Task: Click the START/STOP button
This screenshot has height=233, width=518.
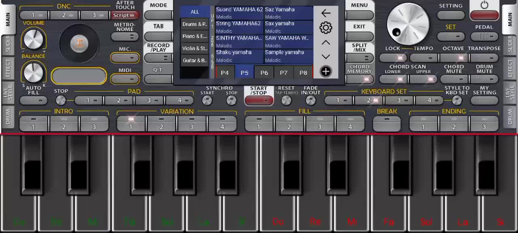Action: point(259,100)
